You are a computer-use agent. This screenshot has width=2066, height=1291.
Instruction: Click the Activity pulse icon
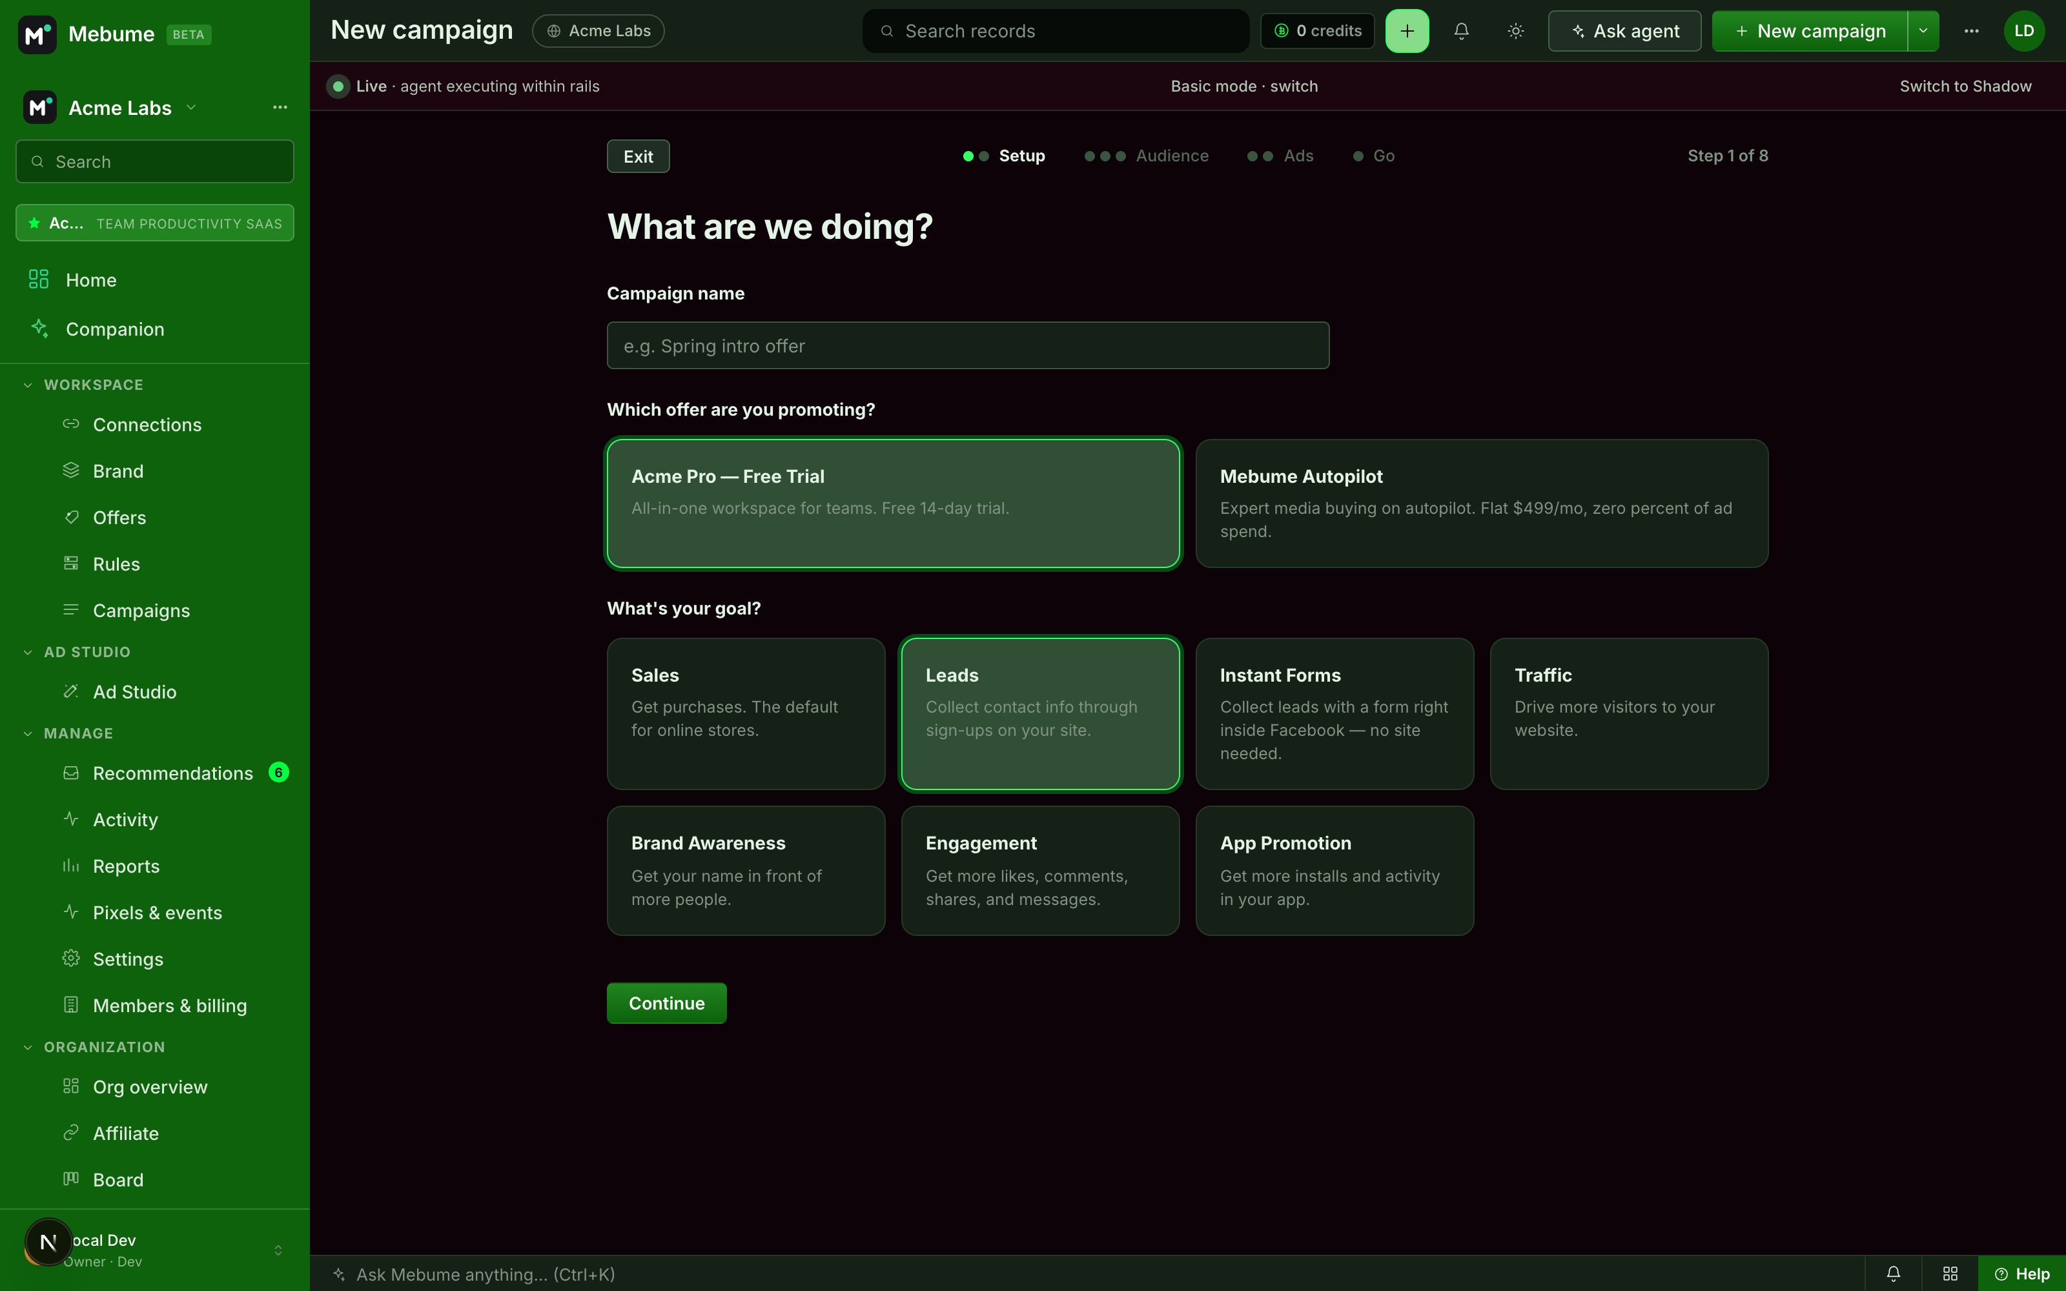71,819
